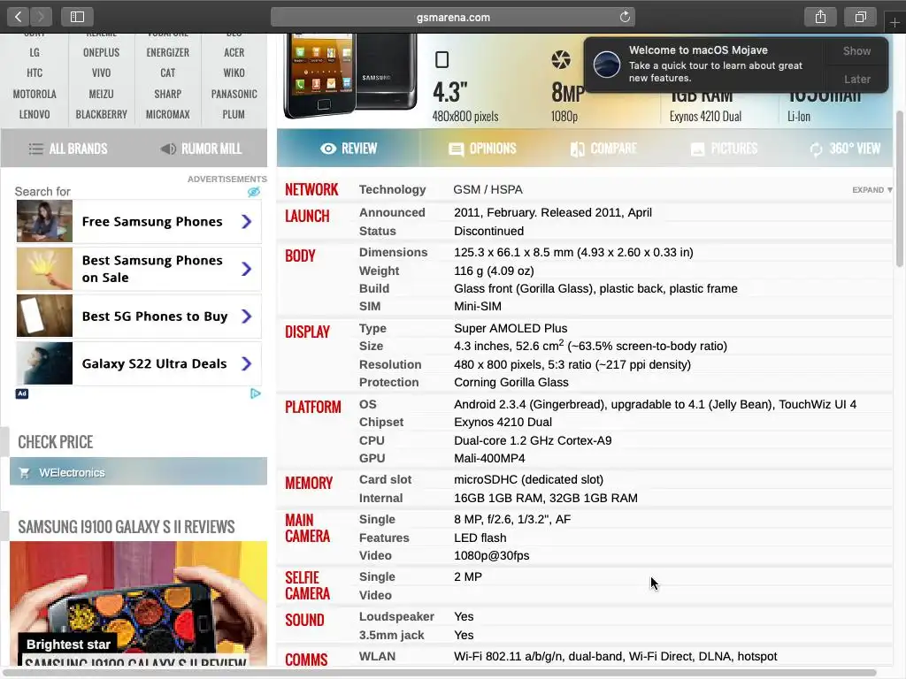This screenshot has width=906, height=679.
Task: Click the macOS Mojave notification icon
Action: (607, 64)
